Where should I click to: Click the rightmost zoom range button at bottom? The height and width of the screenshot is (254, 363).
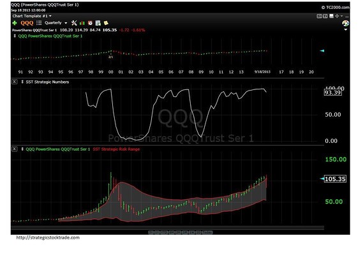tap(207, 232)
